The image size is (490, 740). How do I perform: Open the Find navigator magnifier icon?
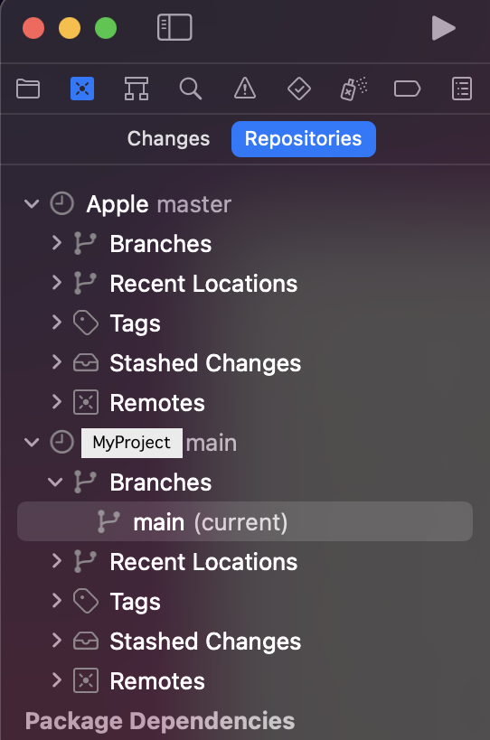pos(191,89)
